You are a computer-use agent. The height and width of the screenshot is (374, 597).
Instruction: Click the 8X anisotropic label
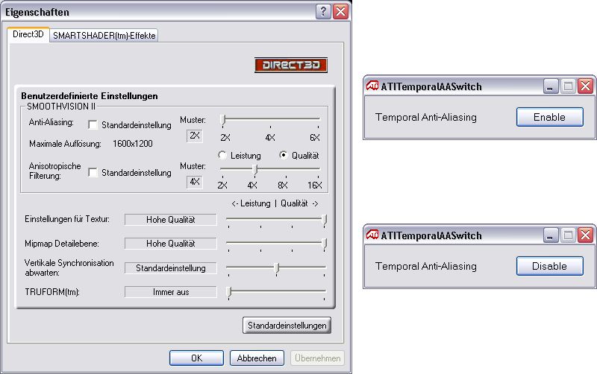point(283,185)
